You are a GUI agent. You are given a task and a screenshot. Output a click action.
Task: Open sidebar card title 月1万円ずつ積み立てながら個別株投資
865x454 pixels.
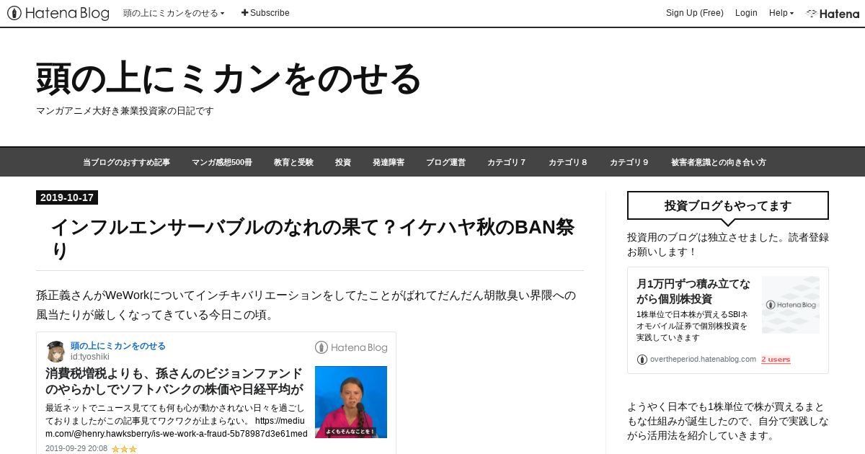[693, 291]
